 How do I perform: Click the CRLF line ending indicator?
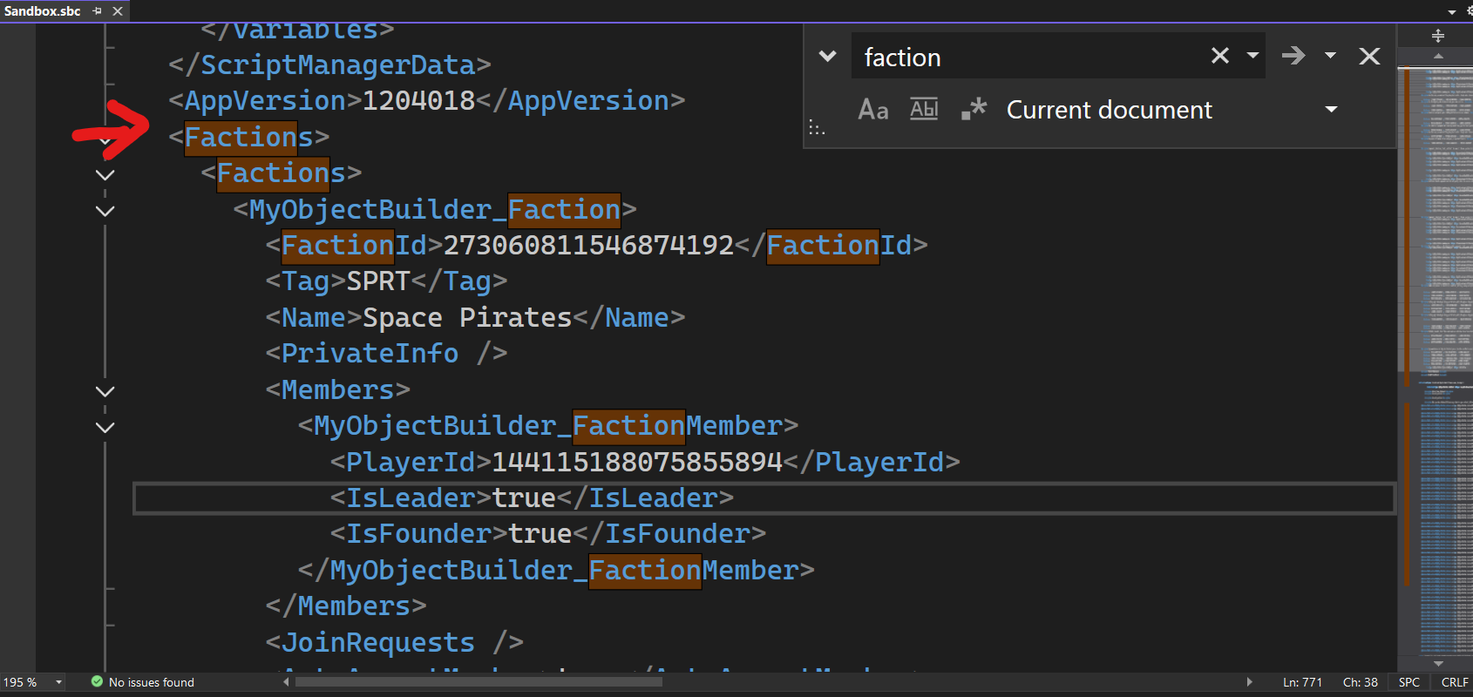(1454, 682)
